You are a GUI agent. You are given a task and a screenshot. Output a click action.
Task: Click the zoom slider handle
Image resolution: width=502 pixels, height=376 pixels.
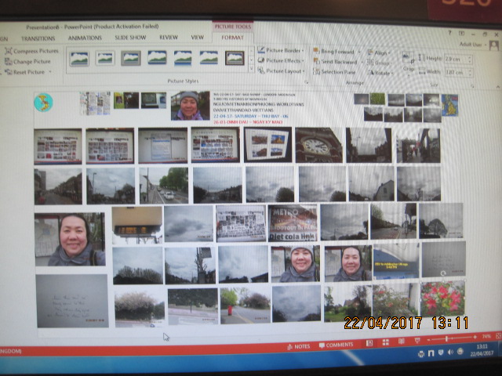click(446, 338)
